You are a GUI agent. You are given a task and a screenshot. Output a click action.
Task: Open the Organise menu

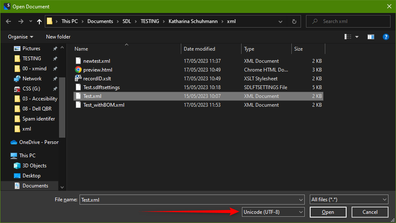click(21, 37)
